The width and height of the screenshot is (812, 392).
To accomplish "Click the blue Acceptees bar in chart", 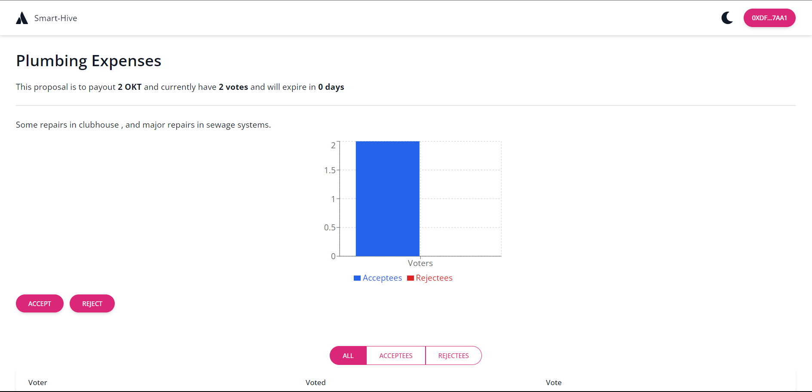I will [388, 199].
